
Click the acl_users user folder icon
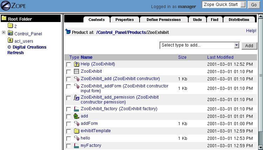pyautogui.click(x=11, y=41)
